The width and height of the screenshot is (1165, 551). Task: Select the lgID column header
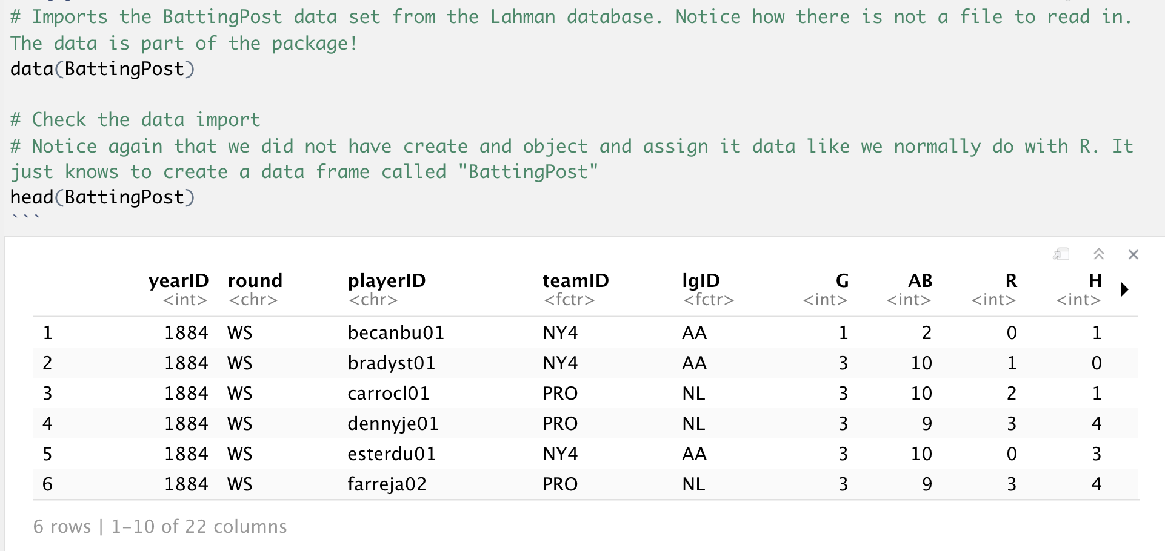pos(701,281)
